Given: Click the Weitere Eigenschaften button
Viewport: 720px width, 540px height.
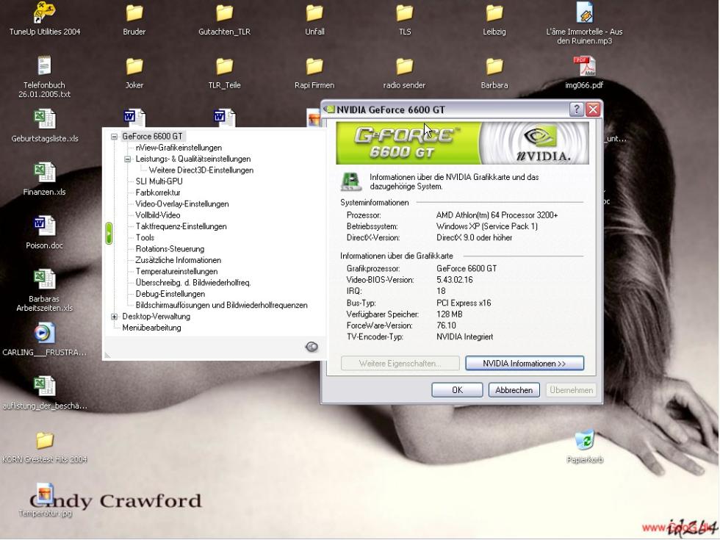Looking at the screenshot, I should pos(400,363).
